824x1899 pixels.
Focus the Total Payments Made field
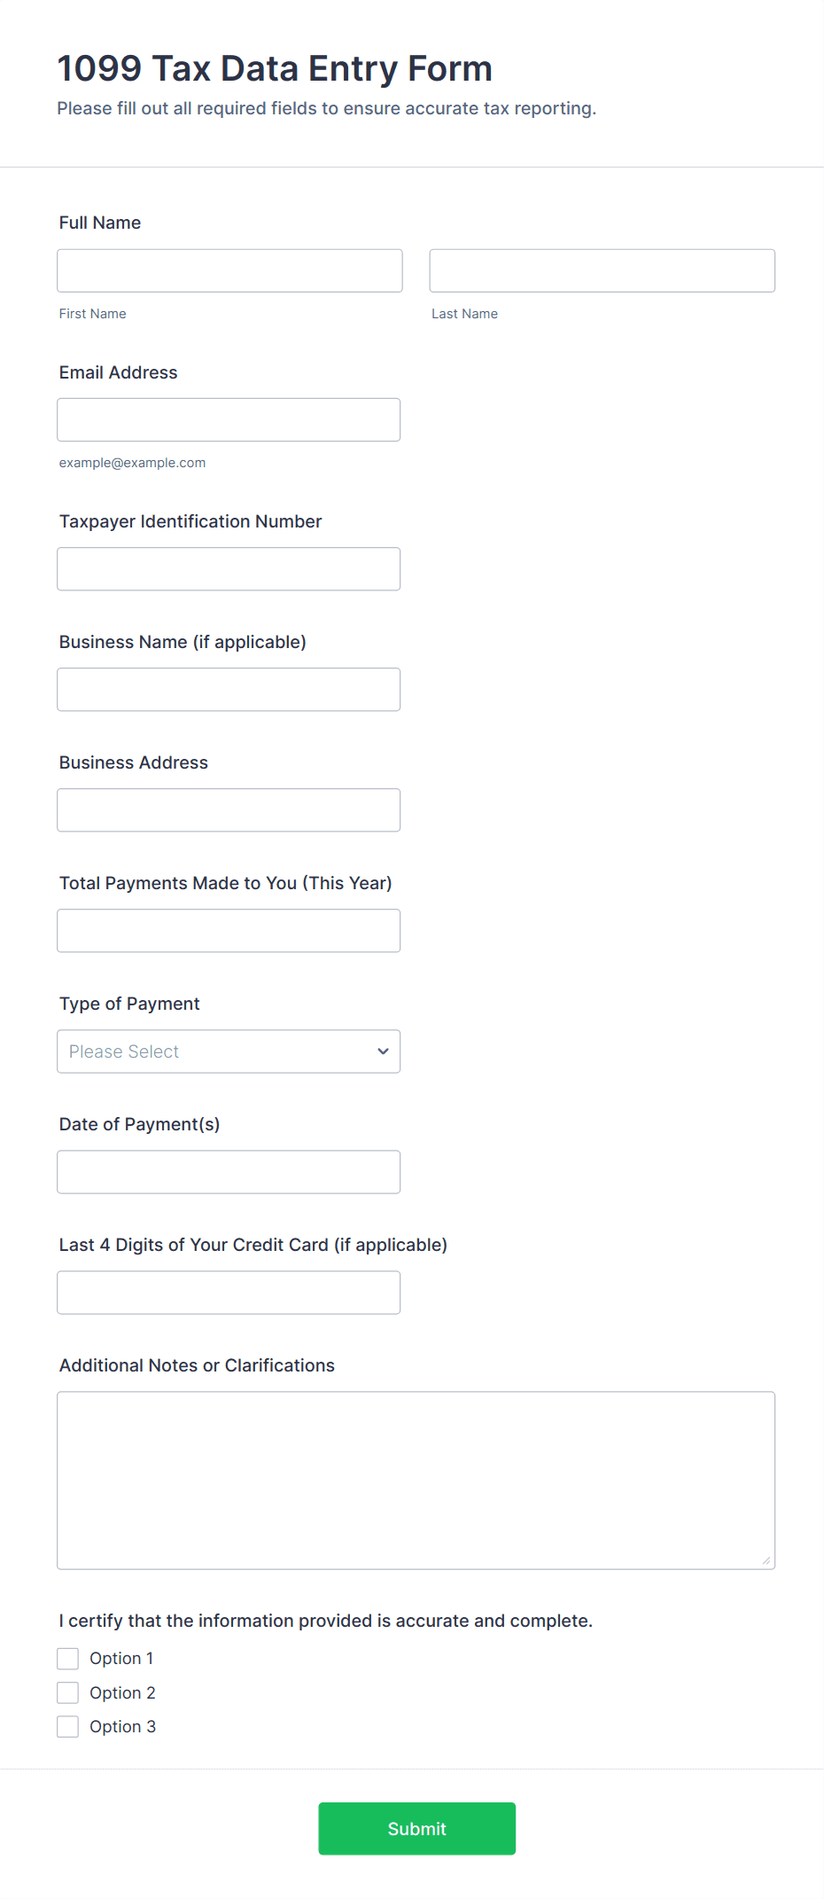pos(229,930)
